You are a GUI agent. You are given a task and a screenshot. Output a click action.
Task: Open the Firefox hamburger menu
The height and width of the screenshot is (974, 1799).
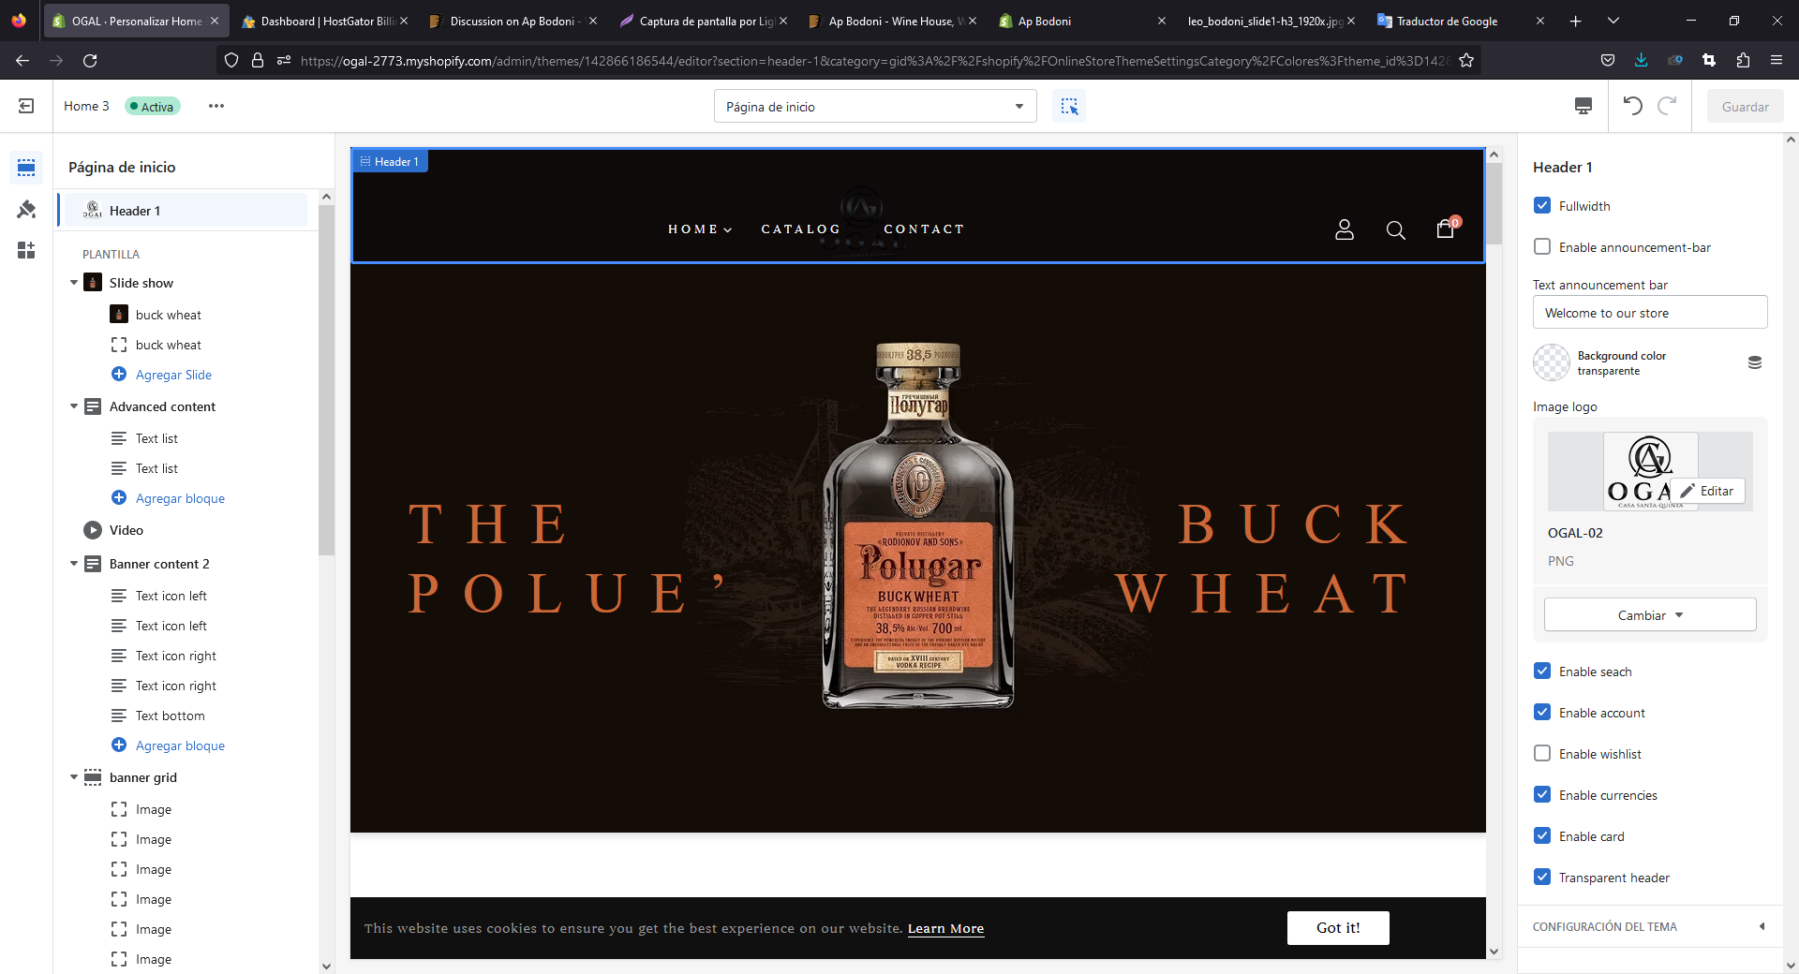point(1777,60)
